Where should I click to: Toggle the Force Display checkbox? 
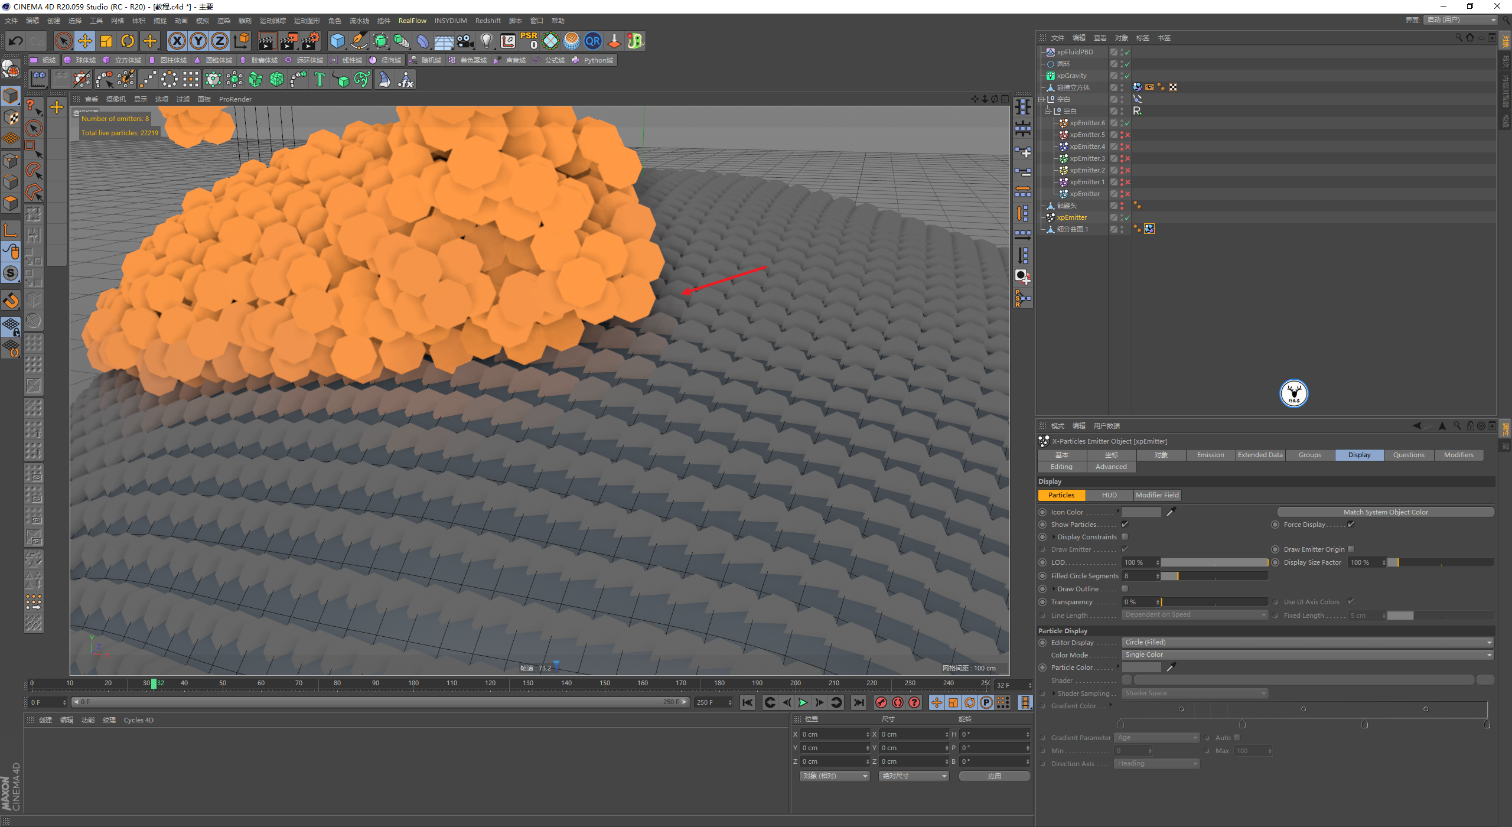(1351, 525)
